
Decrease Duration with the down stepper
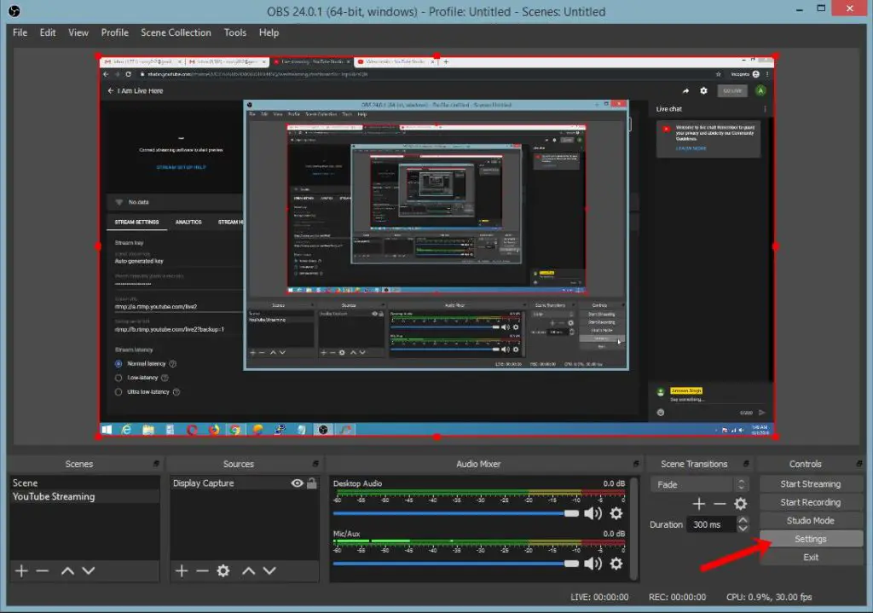coord(743,529)
